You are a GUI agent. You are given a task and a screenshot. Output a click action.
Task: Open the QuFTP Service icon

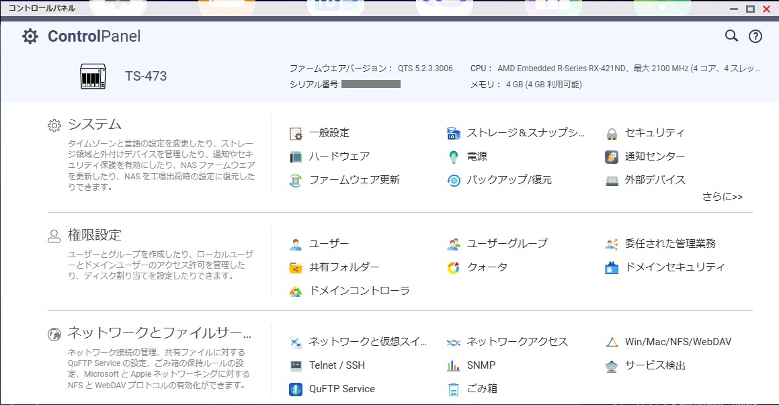point(296,389)
